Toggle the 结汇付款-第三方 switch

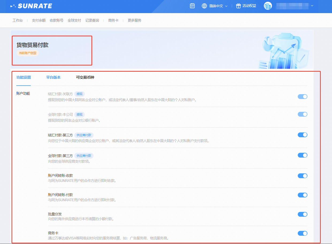[x=302, y=135]
